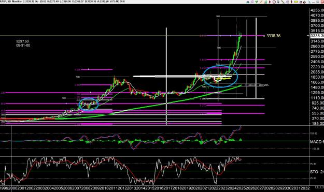Click the 2008 year on time axis
This screenshot has width=324, height=192.
pyautogui.click(x=86, y=188)
